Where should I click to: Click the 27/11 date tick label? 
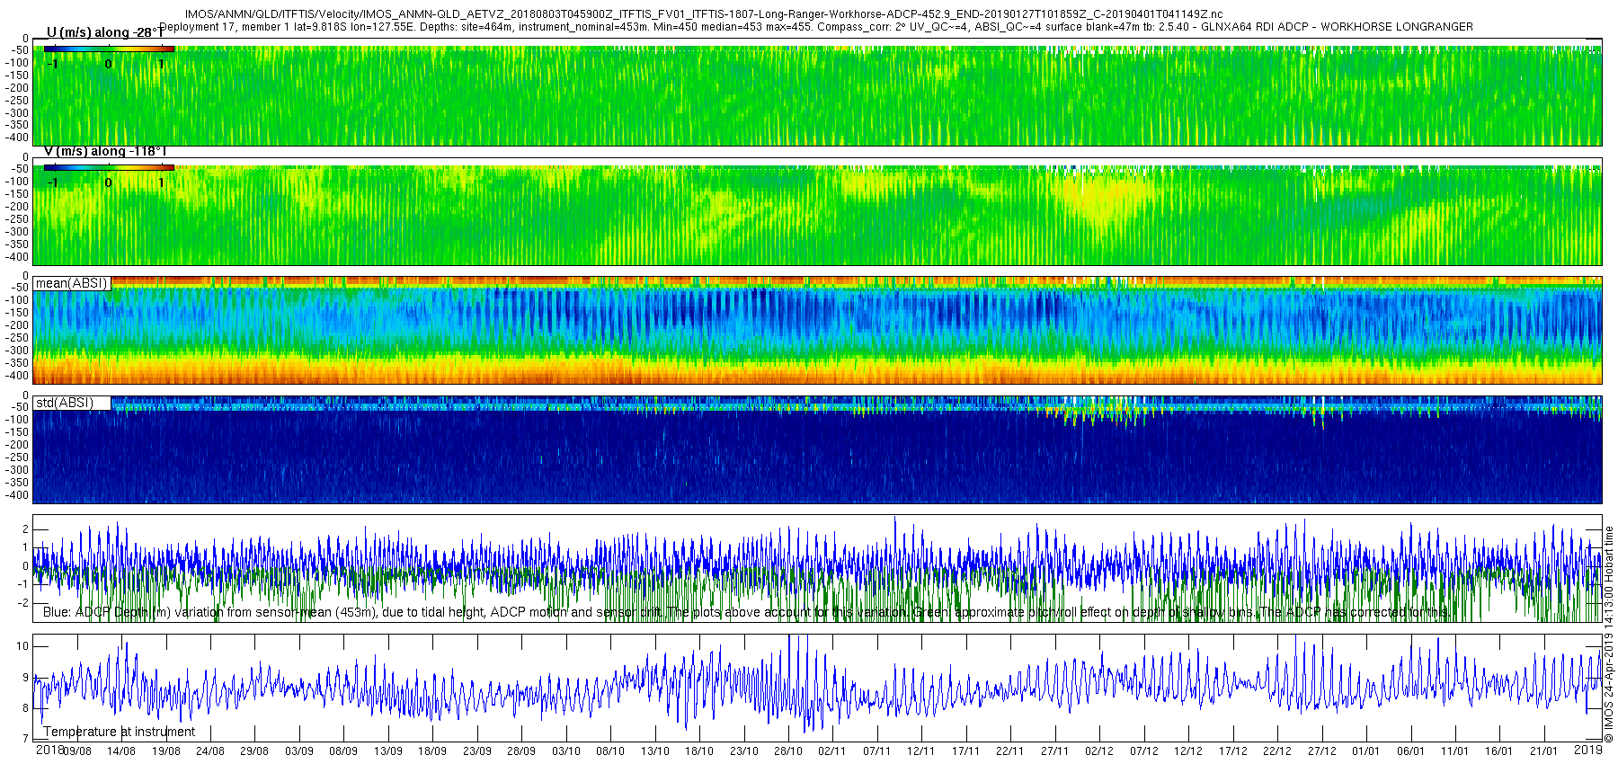click(1055, 751)
